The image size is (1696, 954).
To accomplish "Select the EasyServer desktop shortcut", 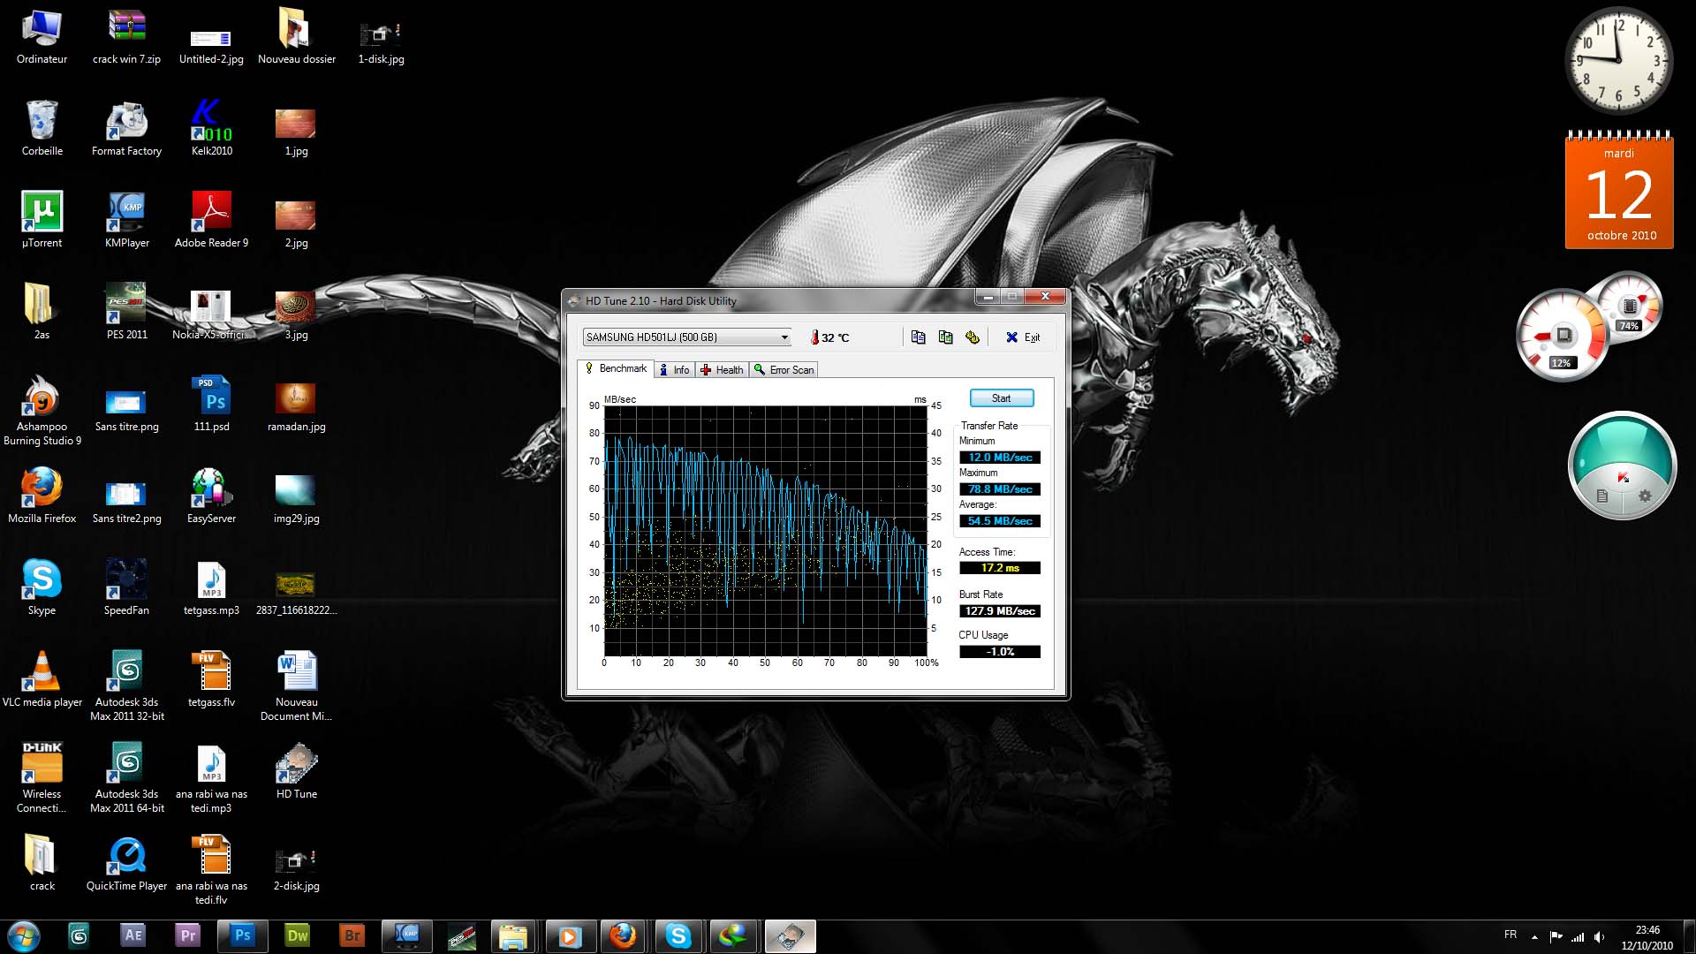I will (x=211, y=496).
